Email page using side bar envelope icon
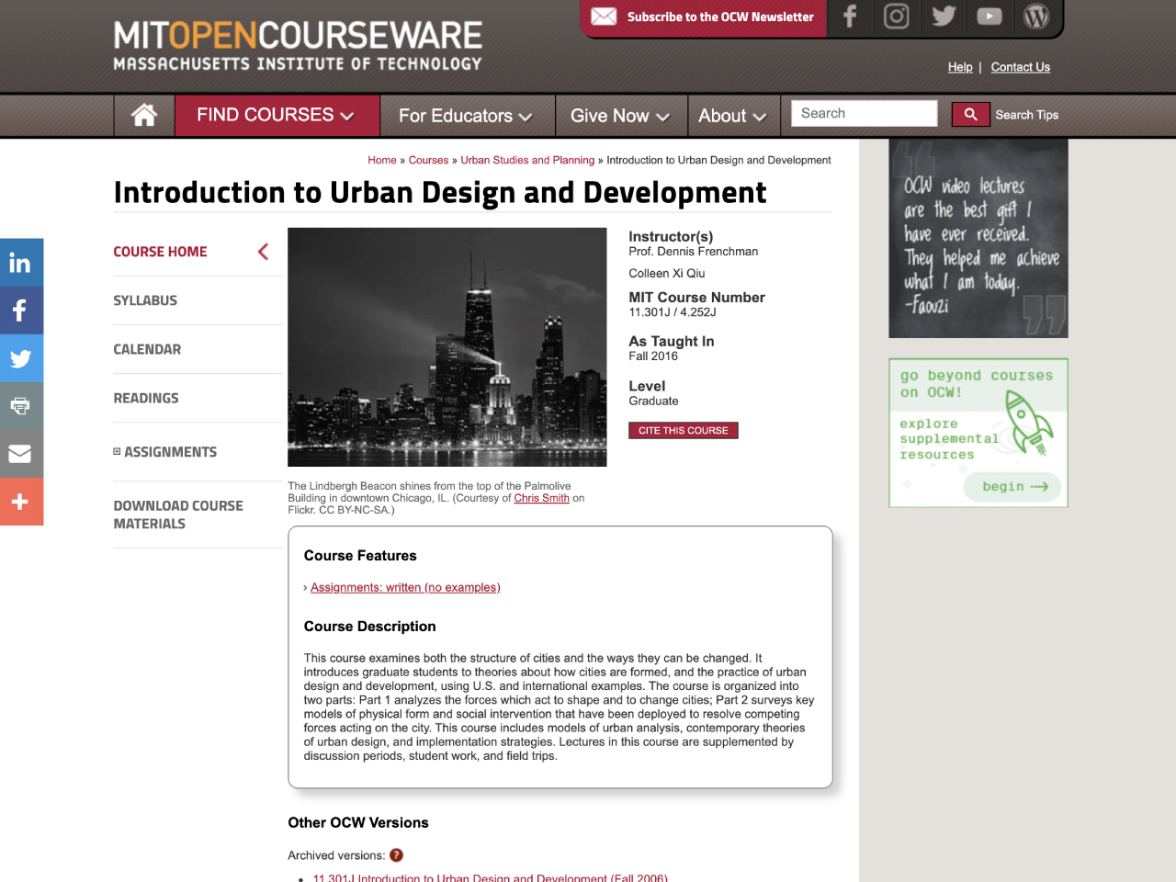Viewport: 1176px width, 882px height. pyautogui.click(x=21, y=454)
